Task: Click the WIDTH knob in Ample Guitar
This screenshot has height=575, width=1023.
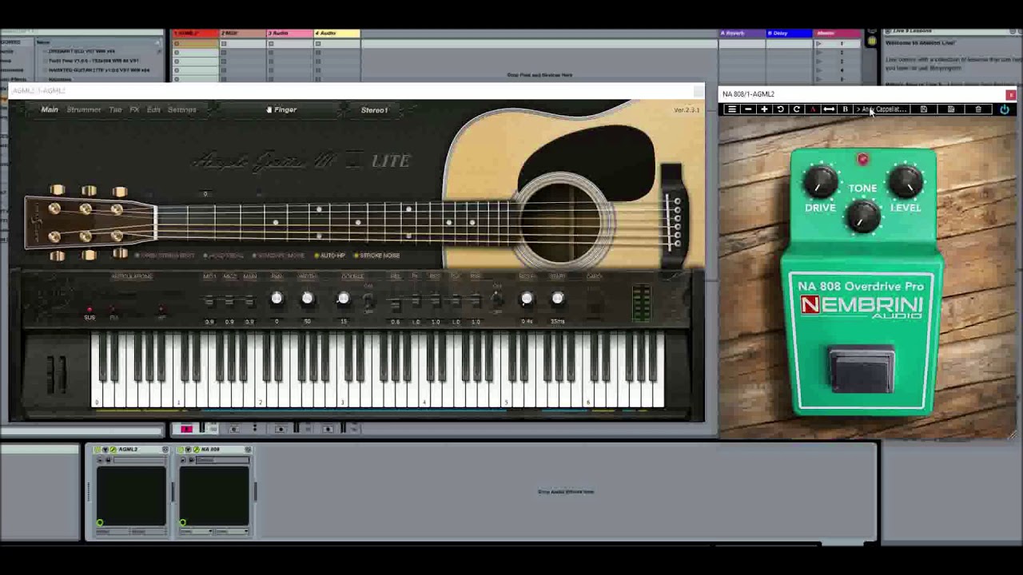Action: [307, 299]
